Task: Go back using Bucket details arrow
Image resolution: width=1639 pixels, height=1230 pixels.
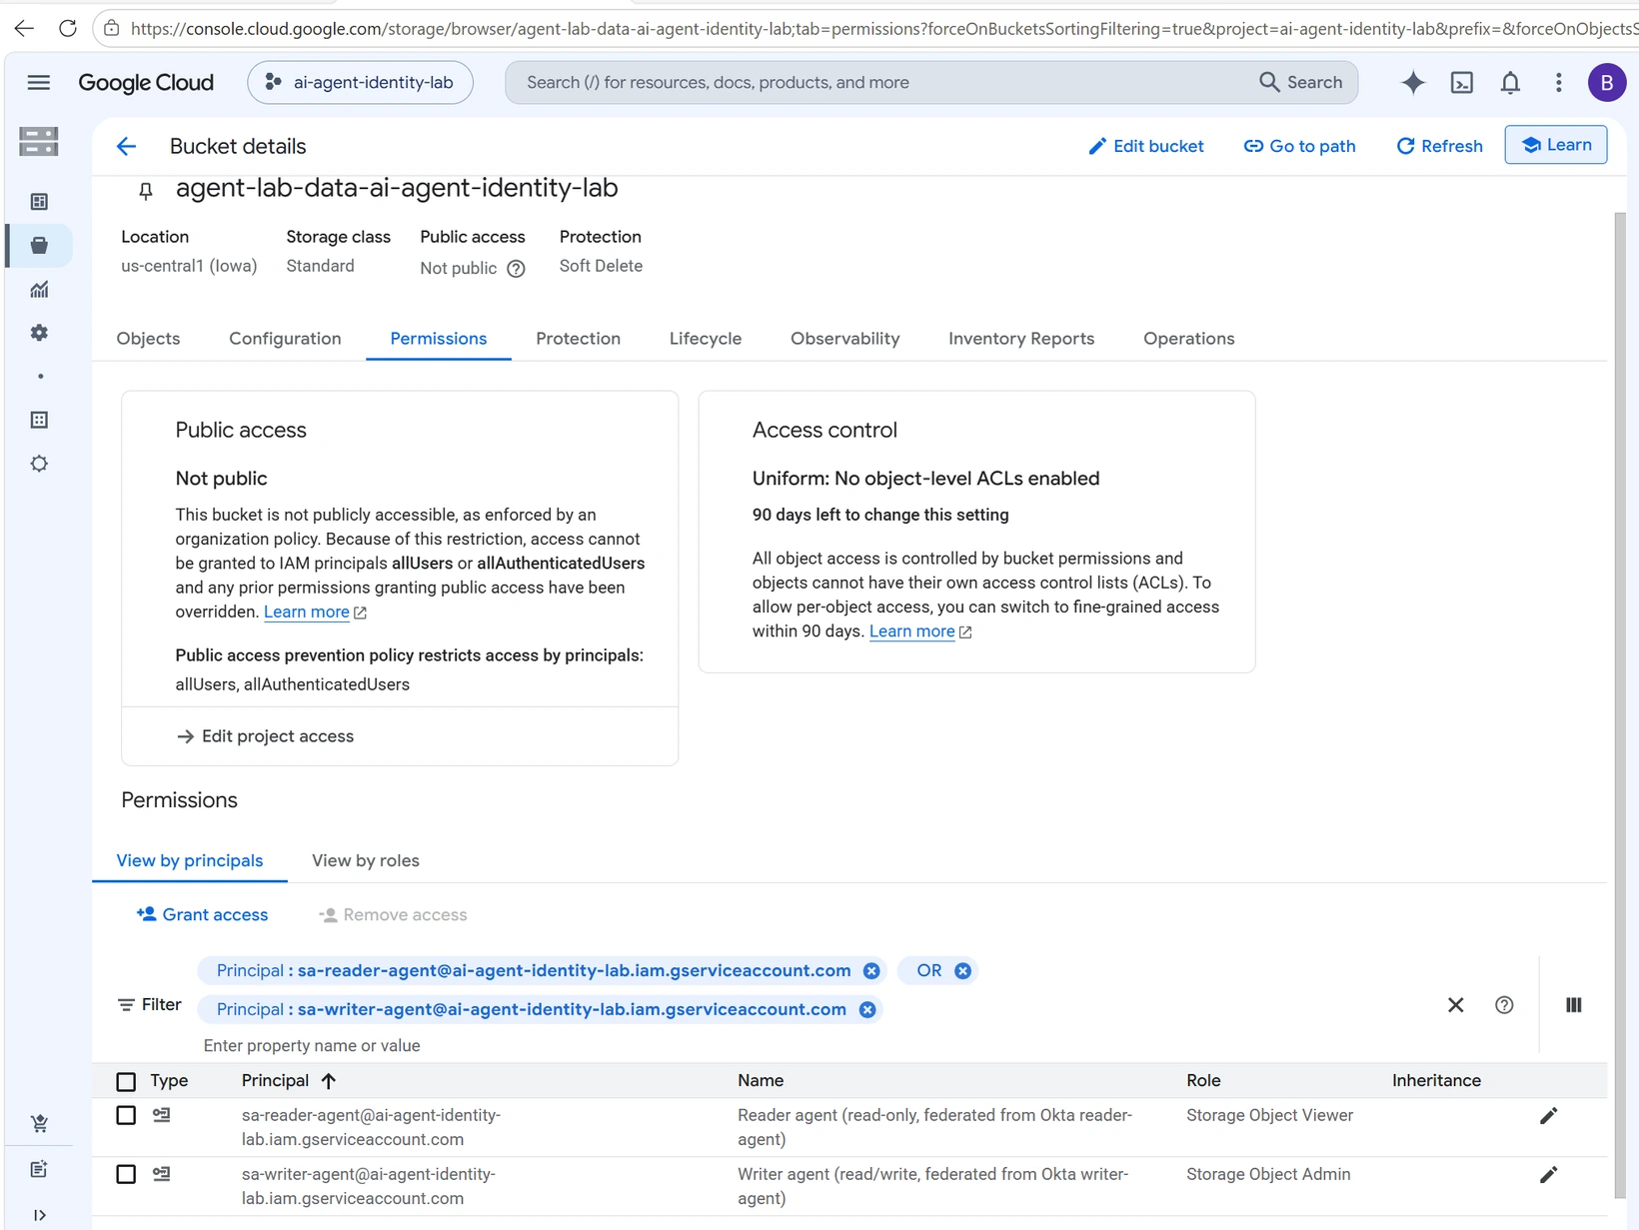Action: point(126,147)
